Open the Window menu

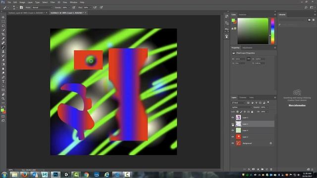pos(73,2)
